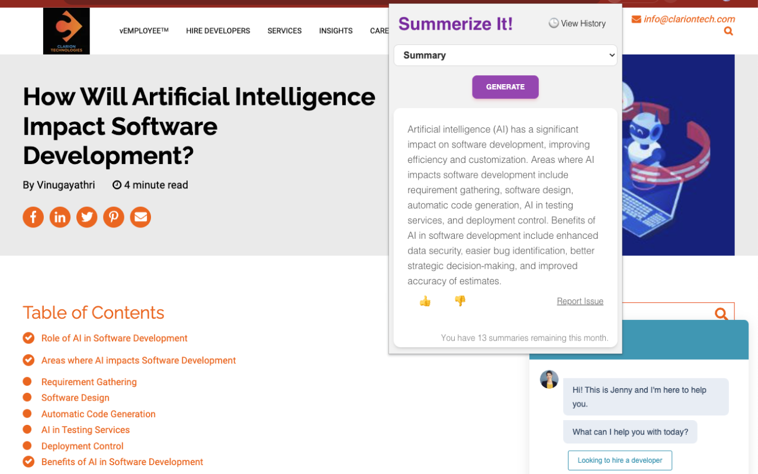The width and height of the screenshot is (758, 474).
Task: Click the Clarion Technologies logo
Action: click(66, 31)
